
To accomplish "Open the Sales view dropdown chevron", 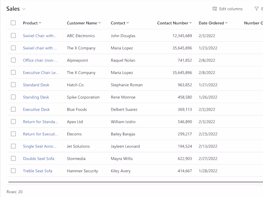I will coord(24,9).
